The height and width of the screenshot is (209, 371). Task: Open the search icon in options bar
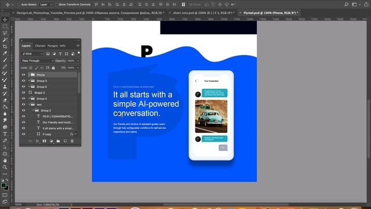tap(346, 4)
